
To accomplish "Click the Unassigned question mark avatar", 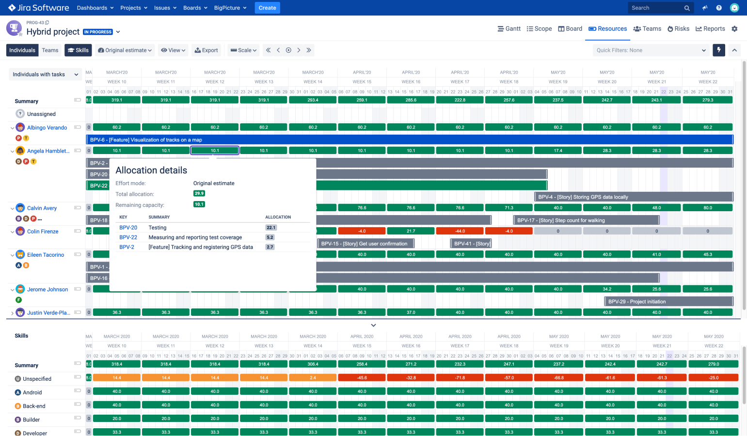I will coord(20,114).
